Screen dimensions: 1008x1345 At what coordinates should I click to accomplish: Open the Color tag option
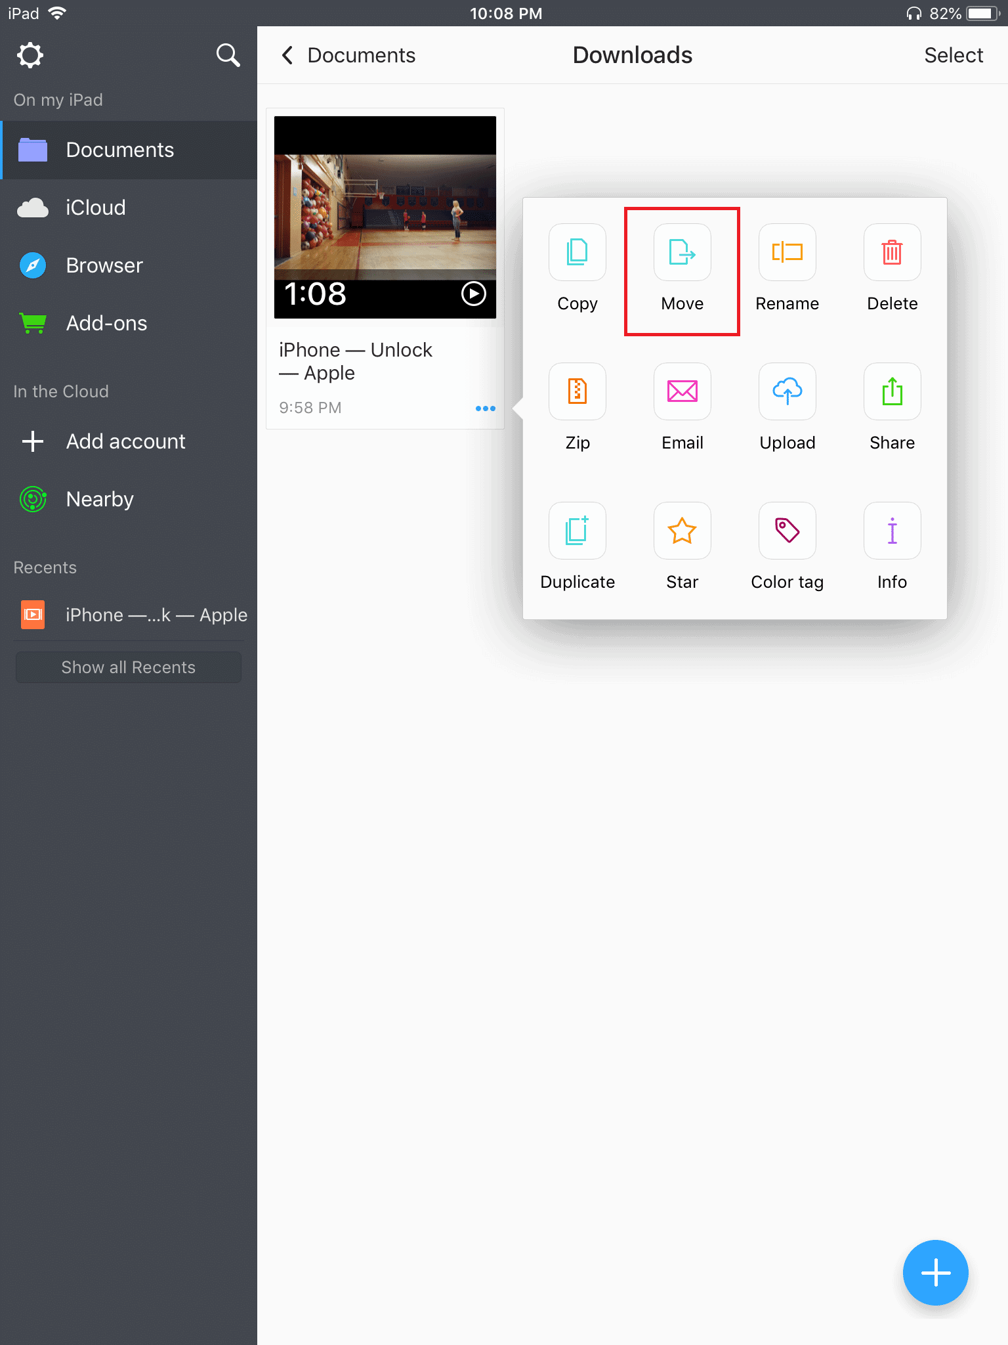pyautogui.click(x=787, y=531)
